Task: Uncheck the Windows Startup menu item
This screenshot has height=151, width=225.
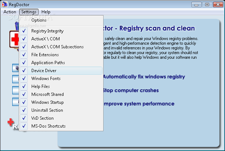Action: pyautogui.click(x=61, y=102)
